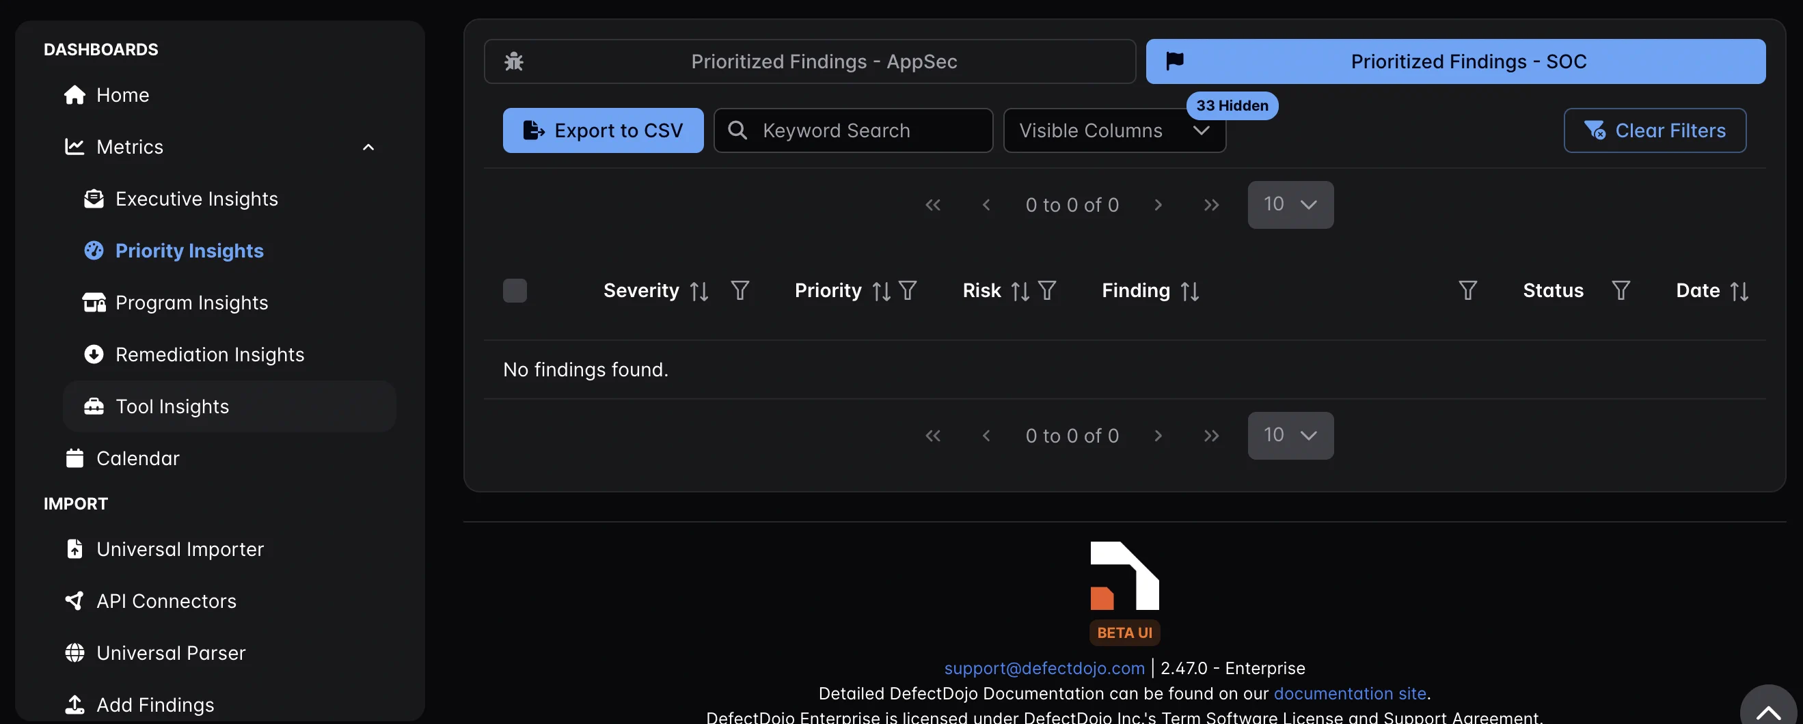Click the Risk column filter funnel icon
1803x724 pixels.
coord(1046,290)
